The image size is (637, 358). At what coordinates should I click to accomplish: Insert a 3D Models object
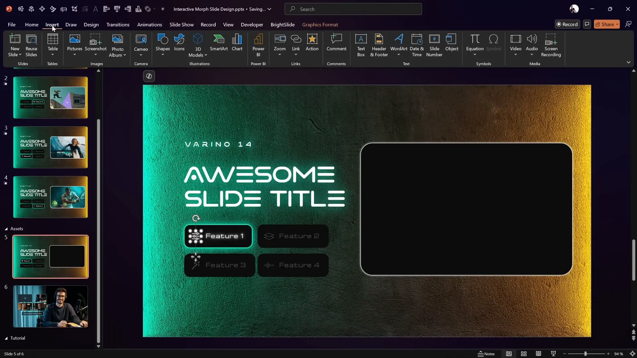pyautogui.click(x=198, y=46)
